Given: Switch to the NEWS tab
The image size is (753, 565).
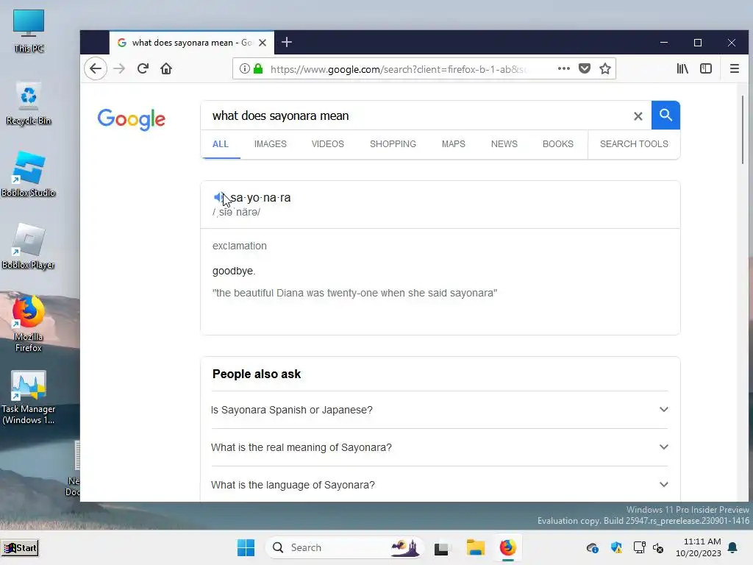Looking at the screenshot, I should click(x=504, y=144).
